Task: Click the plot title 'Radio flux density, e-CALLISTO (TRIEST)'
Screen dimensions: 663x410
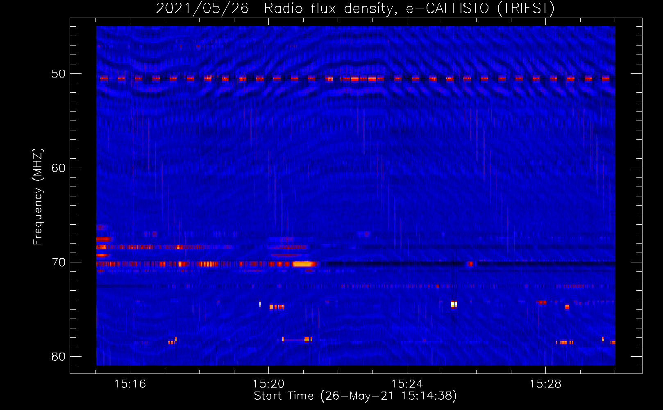Action: [x=409, y=8]
